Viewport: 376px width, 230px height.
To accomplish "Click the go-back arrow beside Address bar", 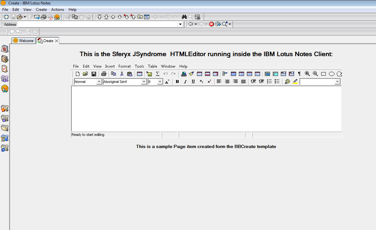I will [x=191, y=24].
